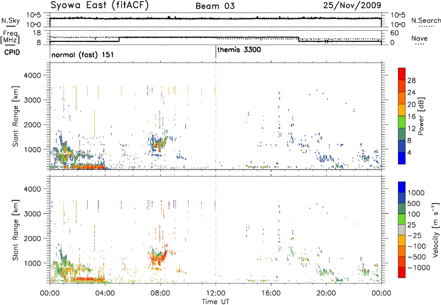Click the '100' tick on the velocity colorbar
The image size is (441, 305).
pos(414,214)
